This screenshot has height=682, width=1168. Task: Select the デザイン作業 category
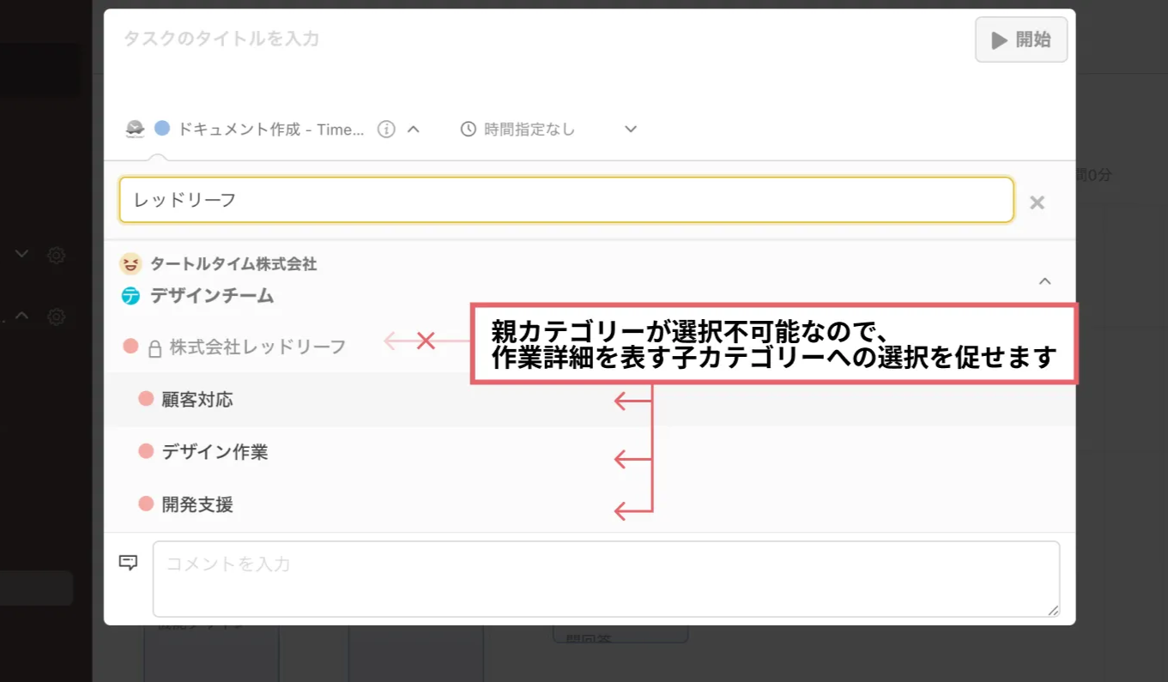pyautogui.click(x=215, y=452)
